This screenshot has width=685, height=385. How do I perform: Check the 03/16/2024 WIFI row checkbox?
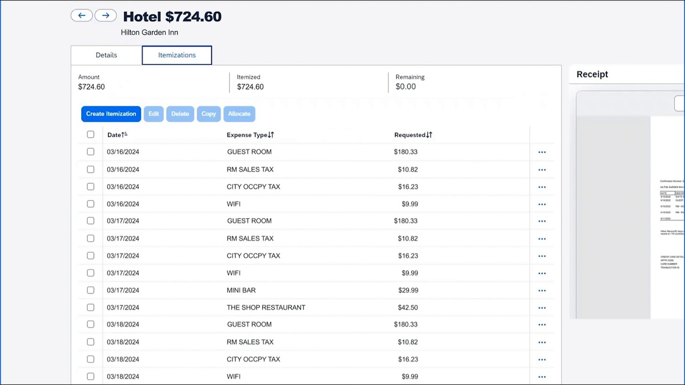tap(90, 204)
